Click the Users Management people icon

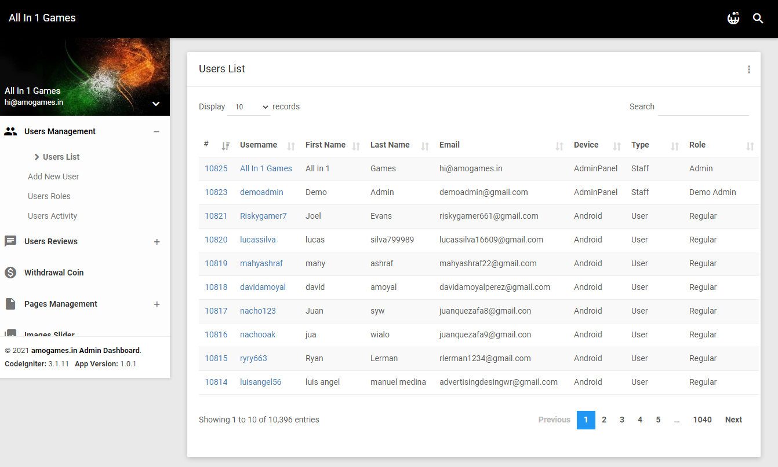pyautogui.click(x=10, y=131)
